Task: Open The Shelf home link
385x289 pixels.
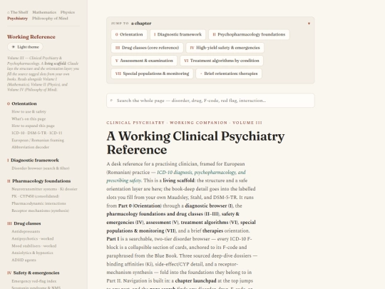Action: point(18,12)
